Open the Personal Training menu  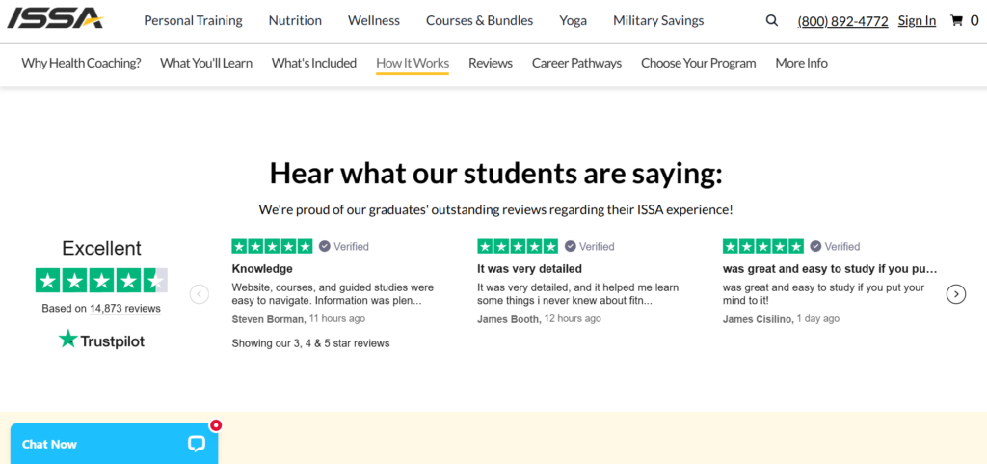click(193, 21)
